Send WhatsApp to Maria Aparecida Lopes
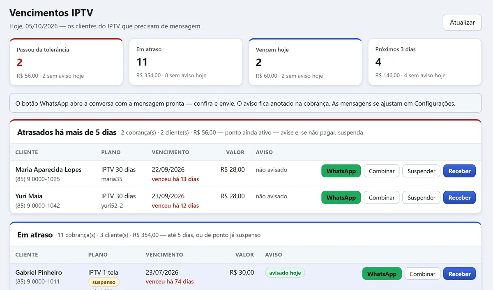Viewport: 493px width, 290px height. [x=341, y=171]
